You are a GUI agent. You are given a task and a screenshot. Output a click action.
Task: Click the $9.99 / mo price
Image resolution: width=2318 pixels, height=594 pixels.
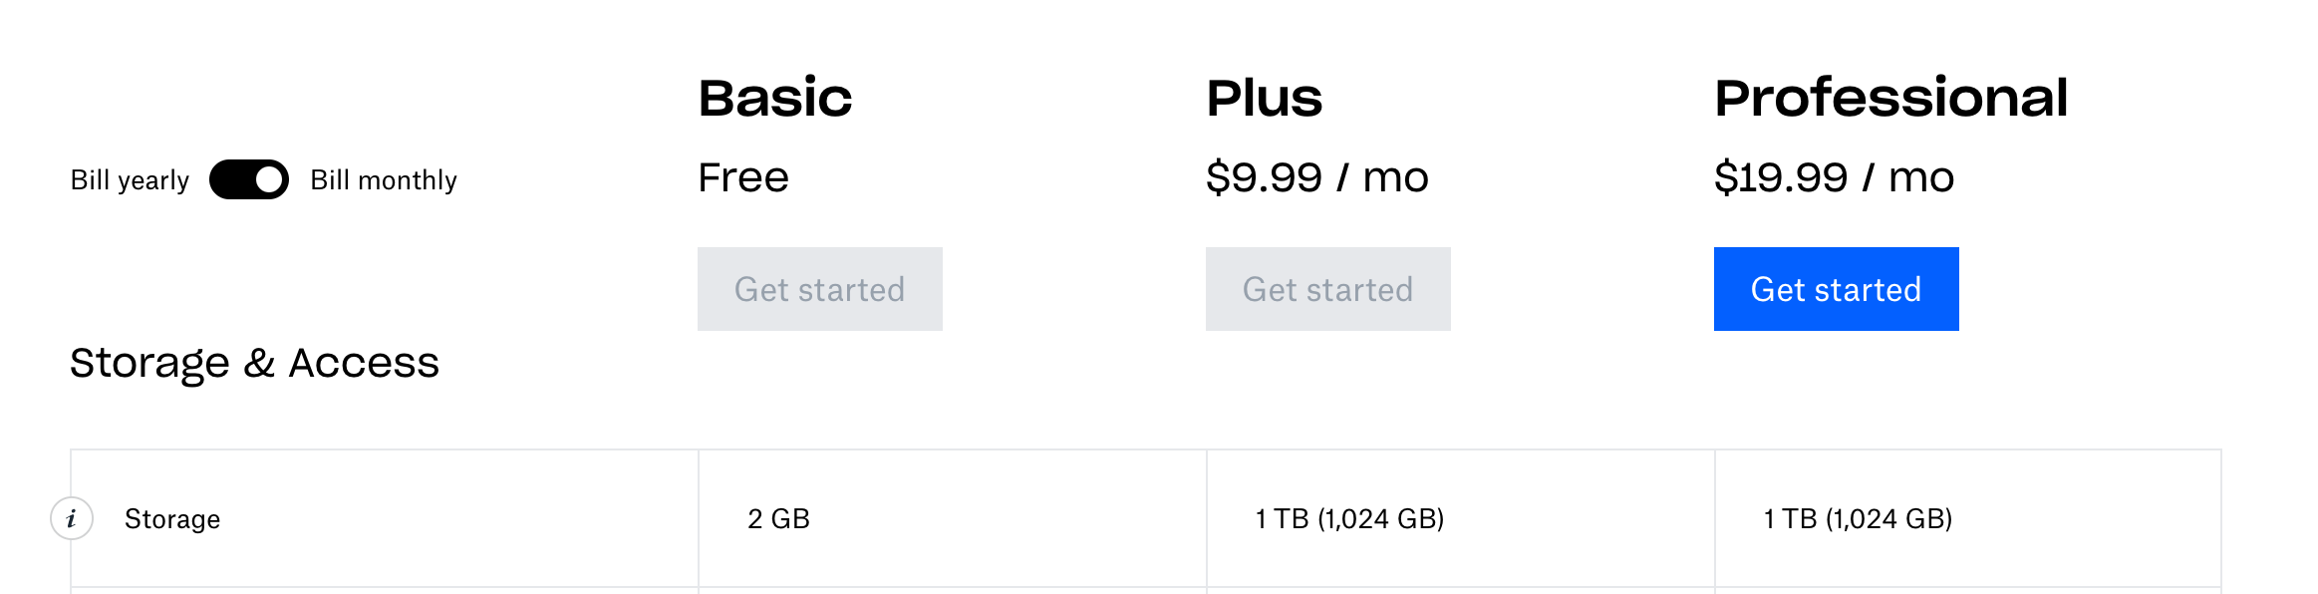[1316, 177]
